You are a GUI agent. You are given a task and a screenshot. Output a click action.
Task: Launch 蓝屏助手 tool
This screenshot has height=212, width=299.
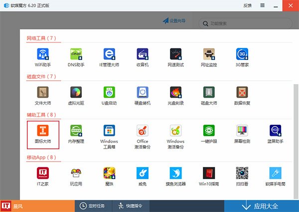pyautogui.click(x=275, y=134)
